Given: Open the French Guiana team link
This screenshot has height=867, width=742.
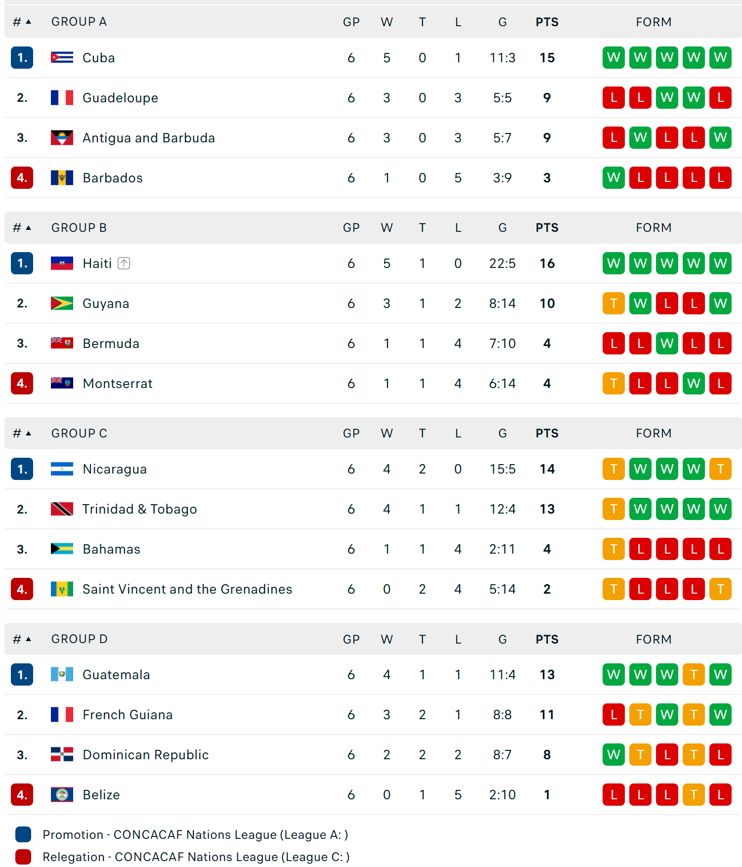Looking at the screenshot, I should point(128,715).
